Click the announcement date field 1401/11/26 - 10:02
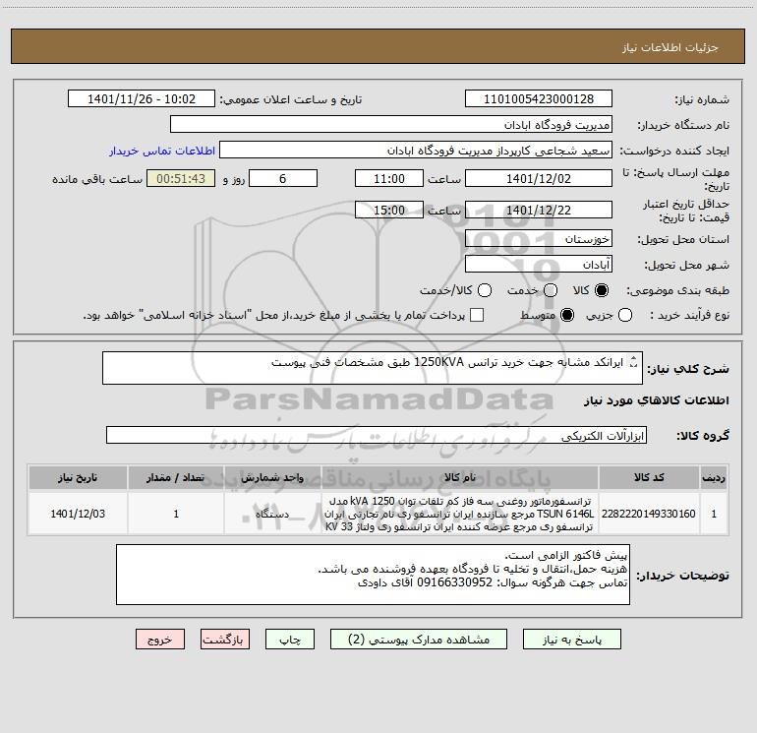The width and height of the screenshot is (757, 733). (x=142, y=98)
